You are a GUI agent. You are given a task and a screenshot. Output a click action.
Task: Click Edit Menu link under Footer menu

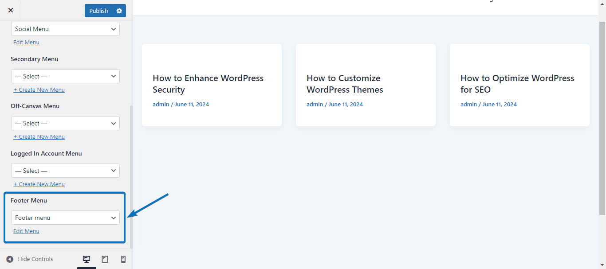click(26, 231)
